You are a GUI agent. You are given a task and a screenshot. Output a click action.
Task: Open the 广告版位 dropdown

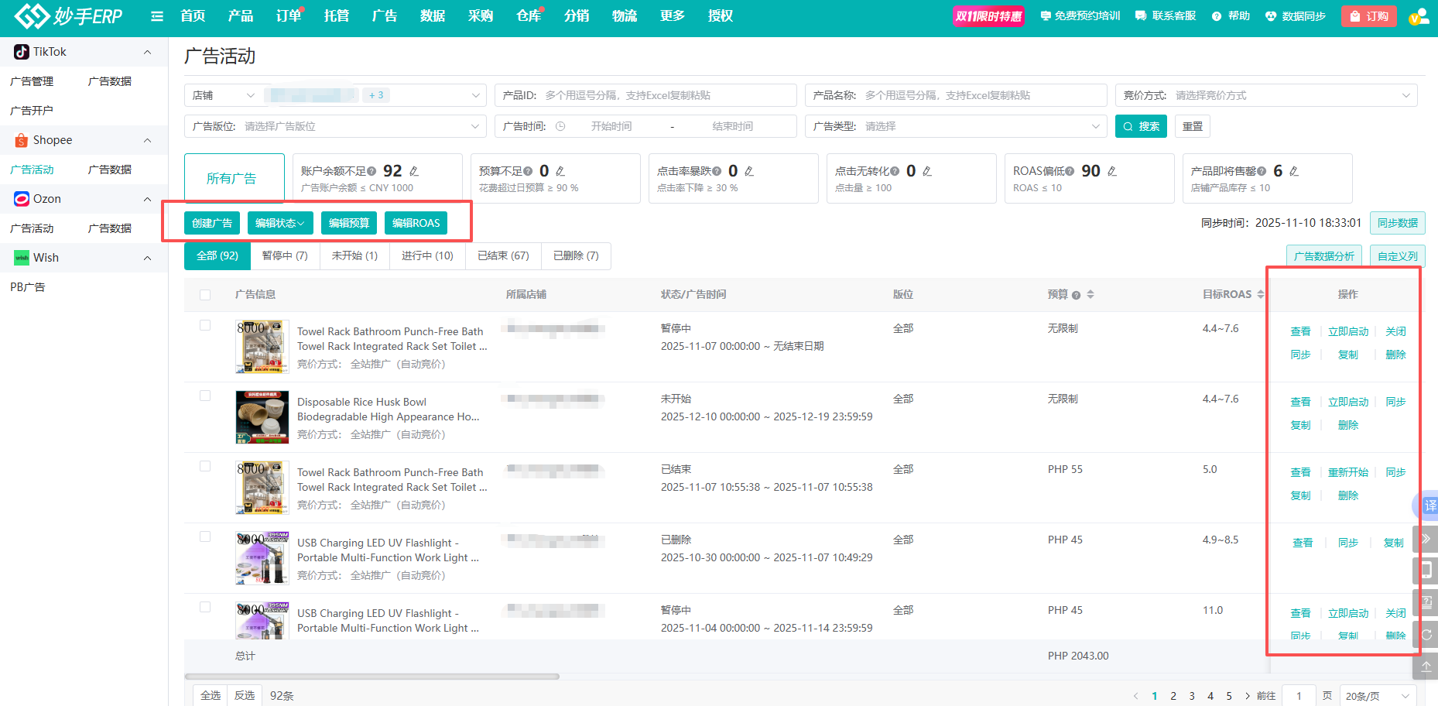pyautogui.click(x=335, y=126)
